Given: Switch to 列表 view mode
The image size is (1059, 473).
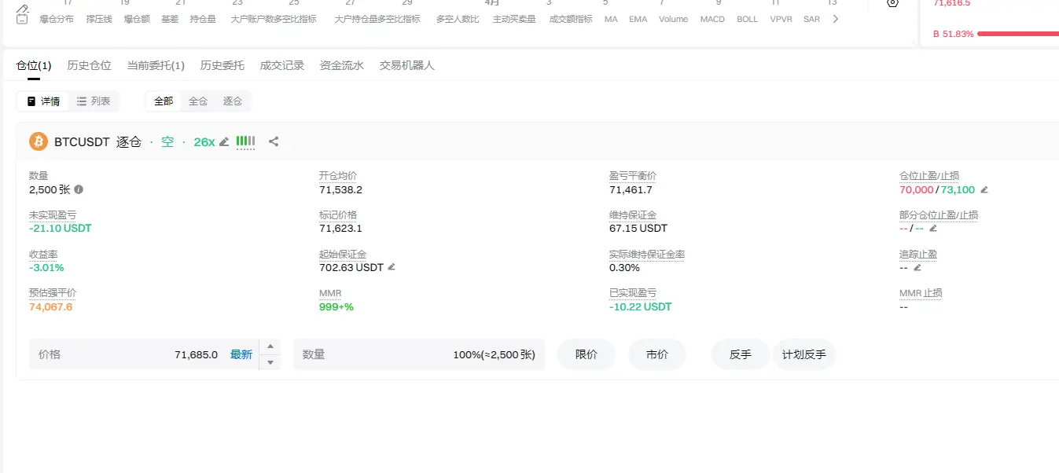Looking at the screenshot, I should 94,101.
